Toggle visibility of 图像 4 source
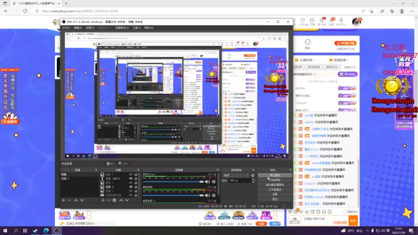418x235 pixels. 131,183
